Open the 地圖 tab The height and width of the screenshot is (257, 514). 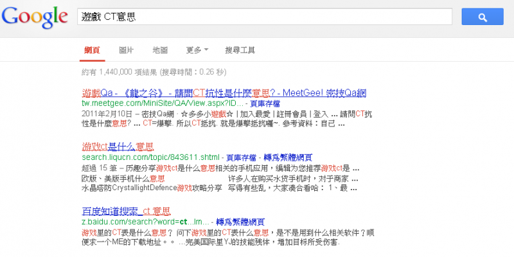(x=160, y=50)
